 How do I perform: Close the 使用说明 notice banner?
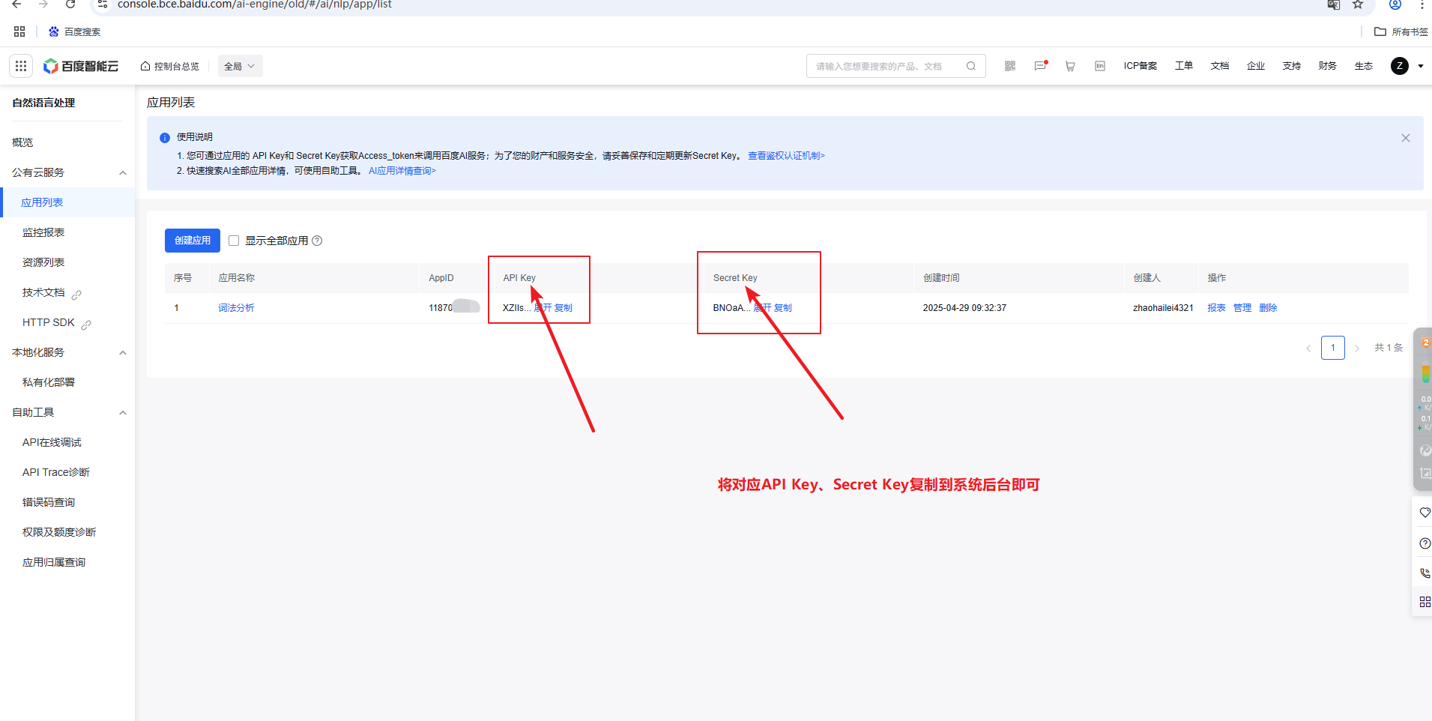point(1406,138)
